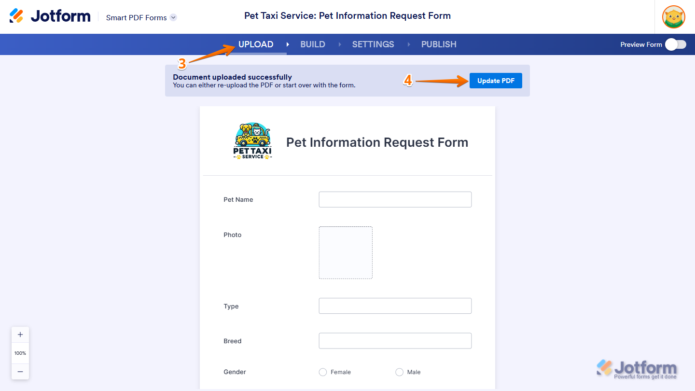Open the Settings tab
Viewport: 695px width, 391px height.
pyautogui.click(x=373, y=44)
